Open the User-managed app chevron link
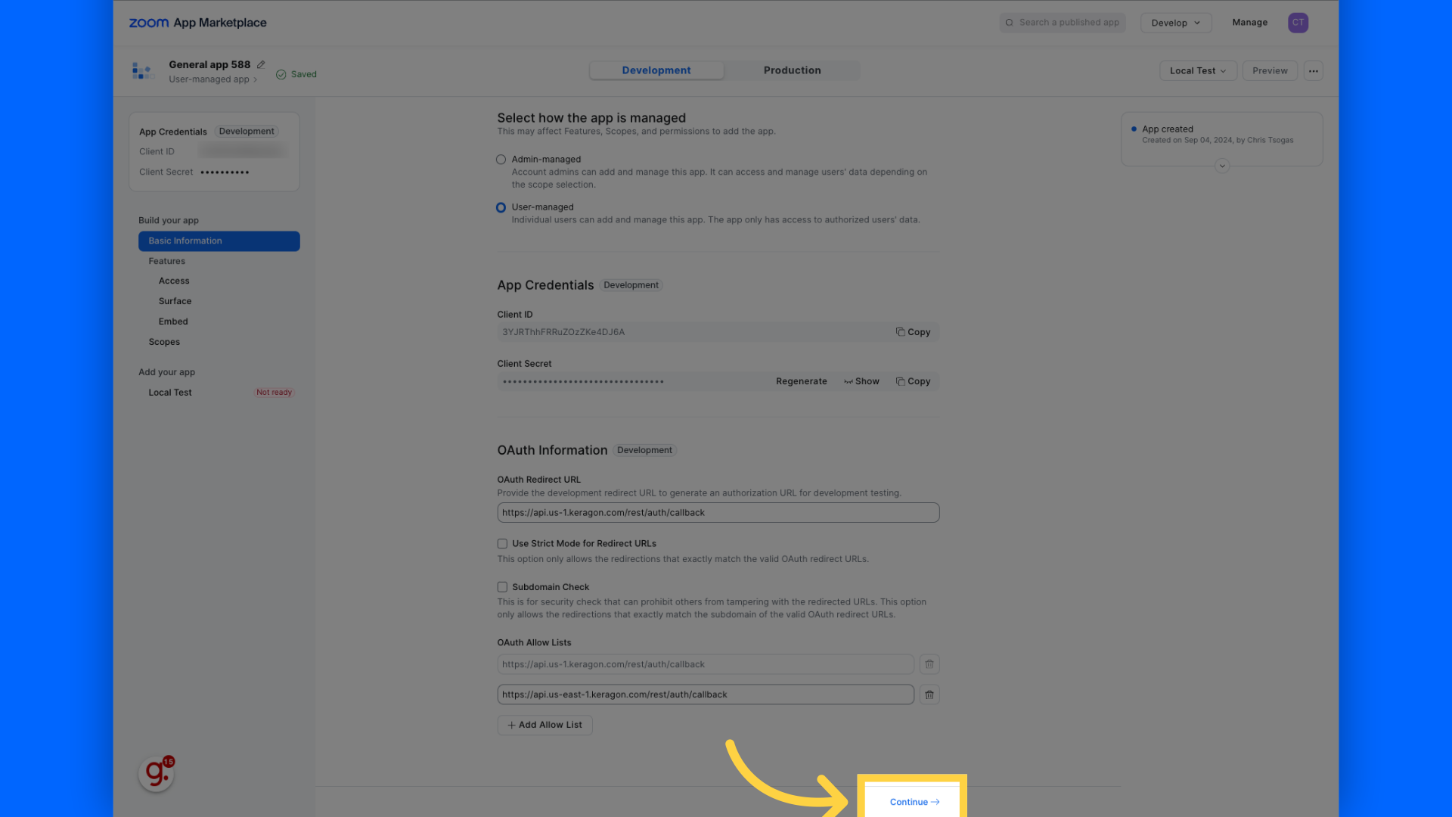The image size is (1452, 817). pos(213,79)
